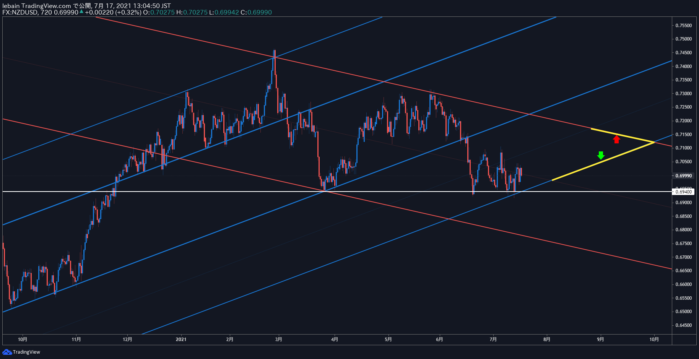Click the price axis label 0.67500

tap(684, 244)
